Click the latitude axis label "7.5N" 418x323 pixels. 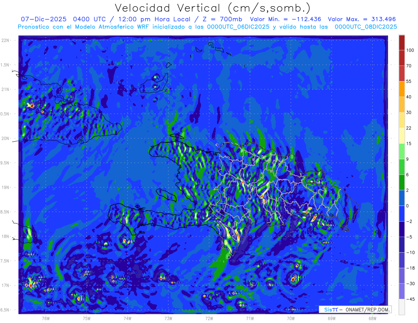click(5, 261)
